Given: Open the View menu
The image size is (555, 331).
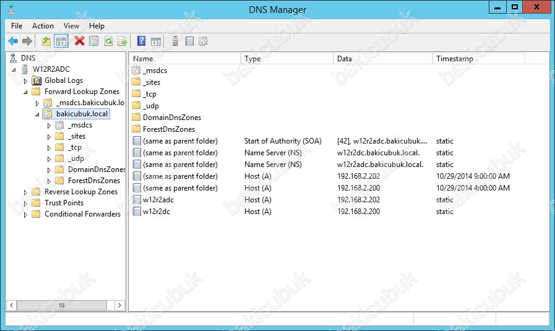Looking at the screenshot, I should click(x=71, y=26).
